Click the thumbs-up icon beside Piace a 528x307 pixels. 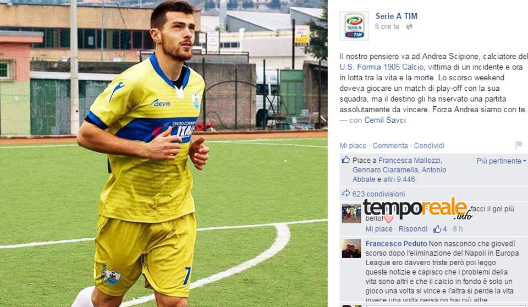pos(345,160)
